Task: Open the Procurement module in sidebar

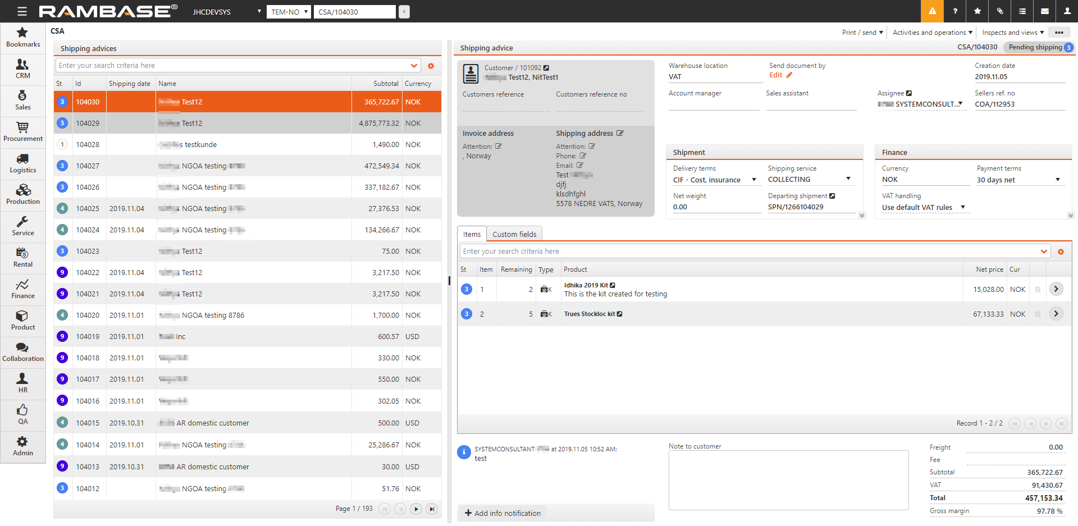Action: click(x=23, y=132)
